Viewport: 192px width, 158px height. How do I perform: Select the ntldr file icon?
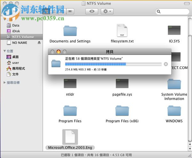70,83
